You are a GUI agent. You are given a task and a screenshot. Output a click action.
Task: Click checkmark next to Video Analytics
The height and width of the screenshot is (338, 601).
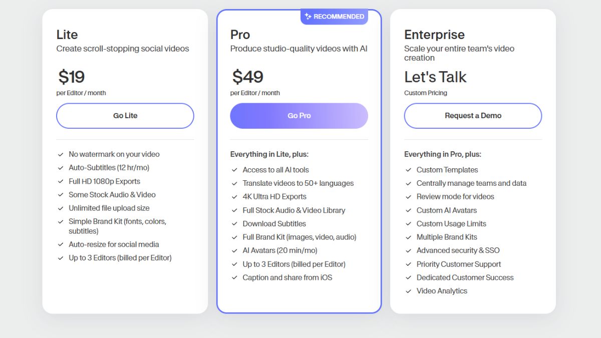click(x=408, y=291)
